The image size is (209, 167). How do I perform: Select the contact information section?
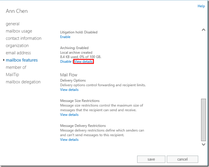click(24, 38)
